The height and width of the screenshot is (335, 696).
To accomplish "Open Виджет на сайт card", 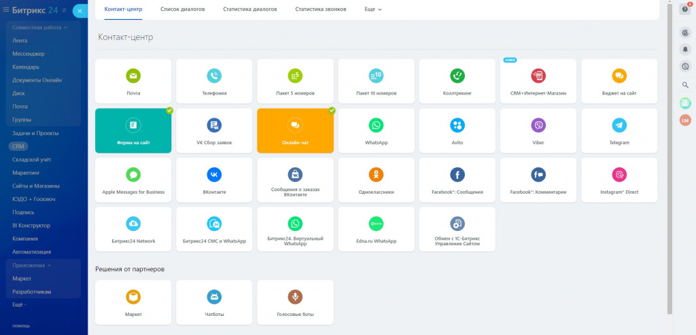I will (619, 81).
